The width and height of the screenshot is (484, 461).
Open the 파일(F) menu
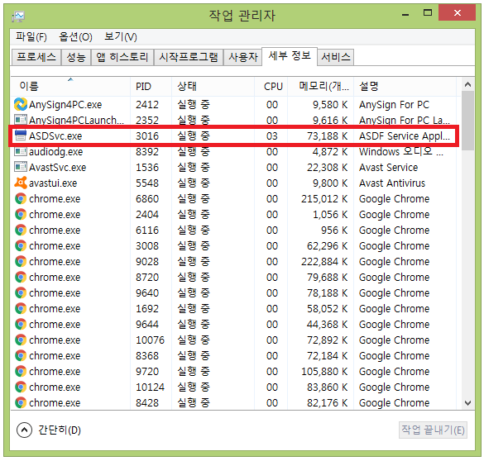tap(31, 37)
